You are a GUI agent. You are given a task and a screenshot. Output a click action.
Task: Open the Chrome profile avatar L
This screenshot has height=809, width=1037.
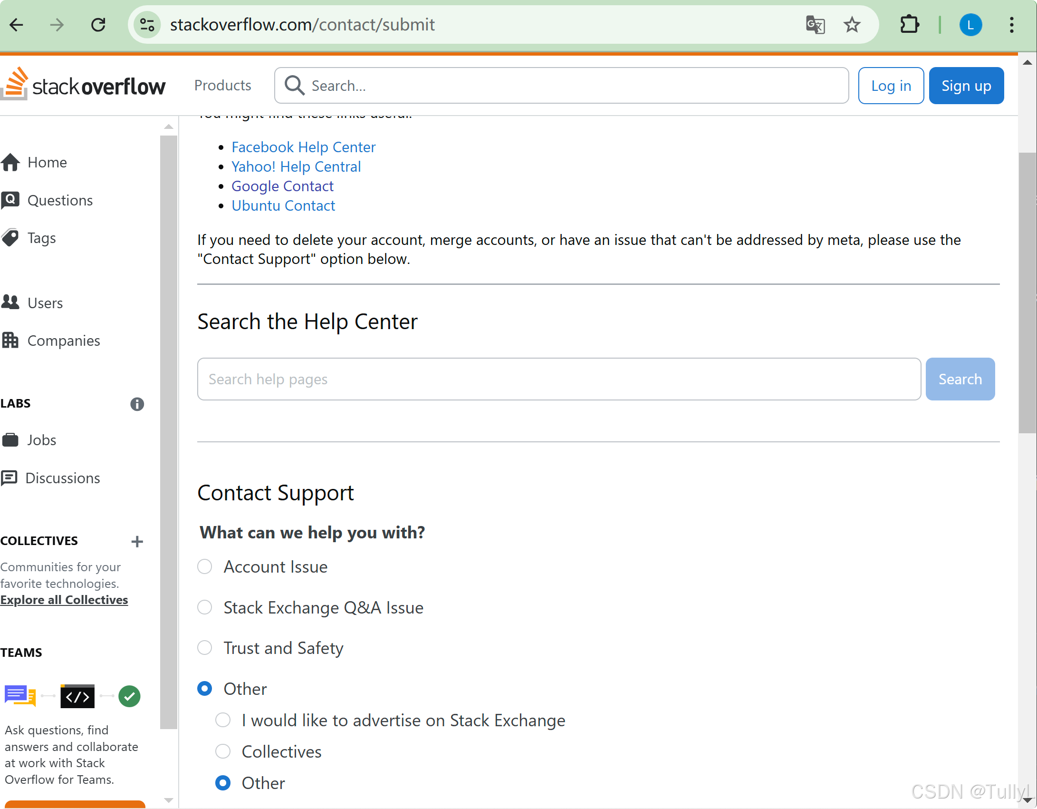click(x=970, y=25)
